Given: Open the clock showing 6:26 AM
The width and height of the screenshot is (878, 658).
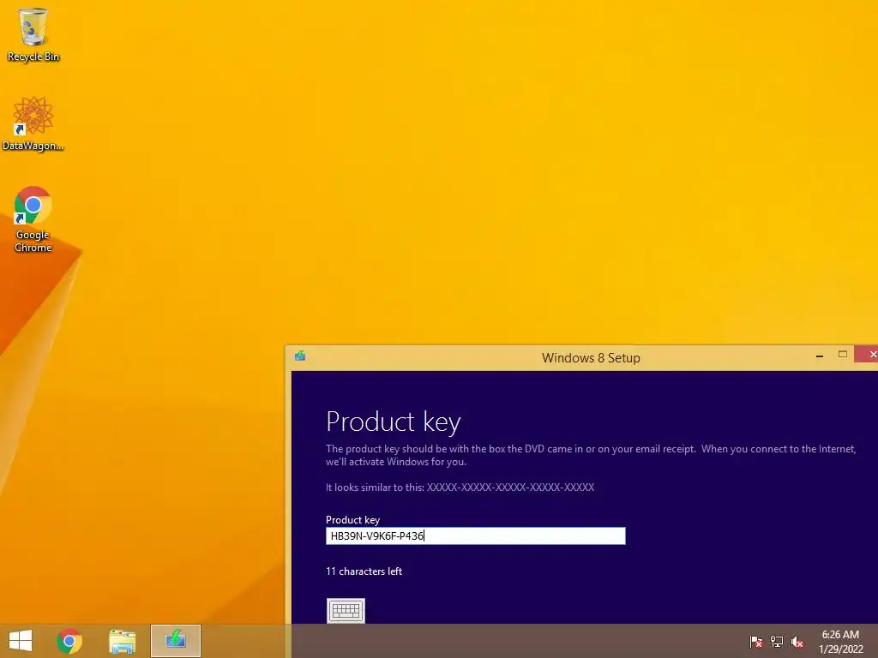Looking at the screenshot, I should (840, 642).
